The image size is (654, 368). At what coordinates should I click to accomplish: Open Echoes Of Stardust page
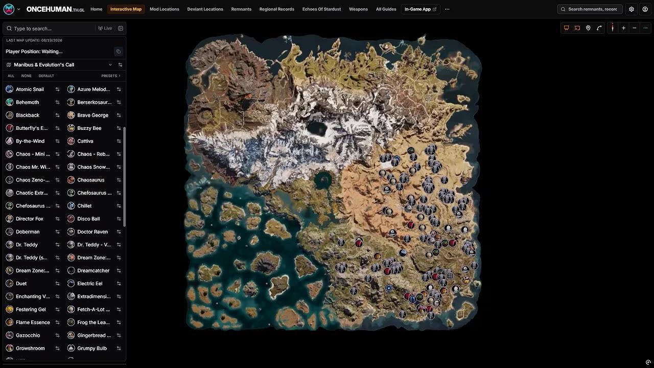coord(321,9)
